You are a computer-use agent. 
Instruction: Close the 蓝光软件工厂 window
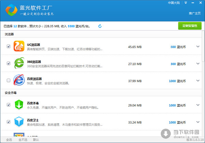pyautogui.click(x=201, y=3)
